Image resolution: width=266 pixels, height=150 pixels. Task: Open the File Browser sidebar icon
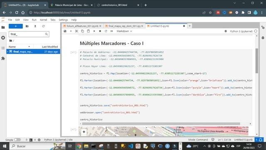pos(3,27)
